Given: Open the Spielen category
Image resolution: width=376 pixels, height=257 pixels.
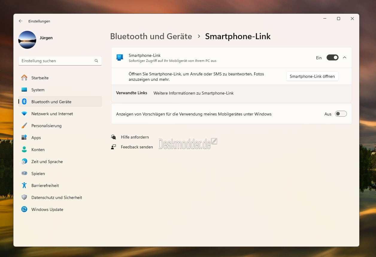Looking at the screenshot, I should 60,174.
